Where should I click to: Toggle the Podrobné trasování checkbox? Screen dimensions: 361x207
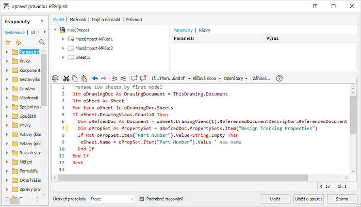coord(142,198)
